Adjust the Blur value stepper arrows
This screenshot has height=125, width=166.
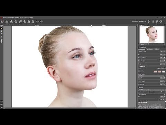(165, 55)
